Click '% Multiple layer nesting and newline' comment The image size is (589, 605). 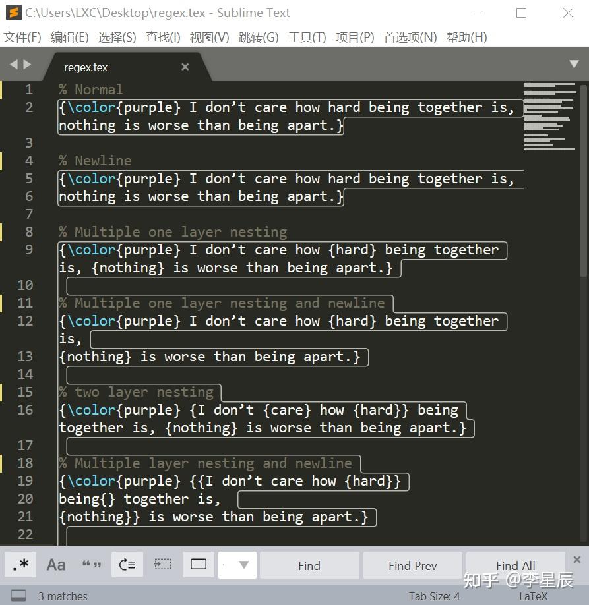click(205, 463)
